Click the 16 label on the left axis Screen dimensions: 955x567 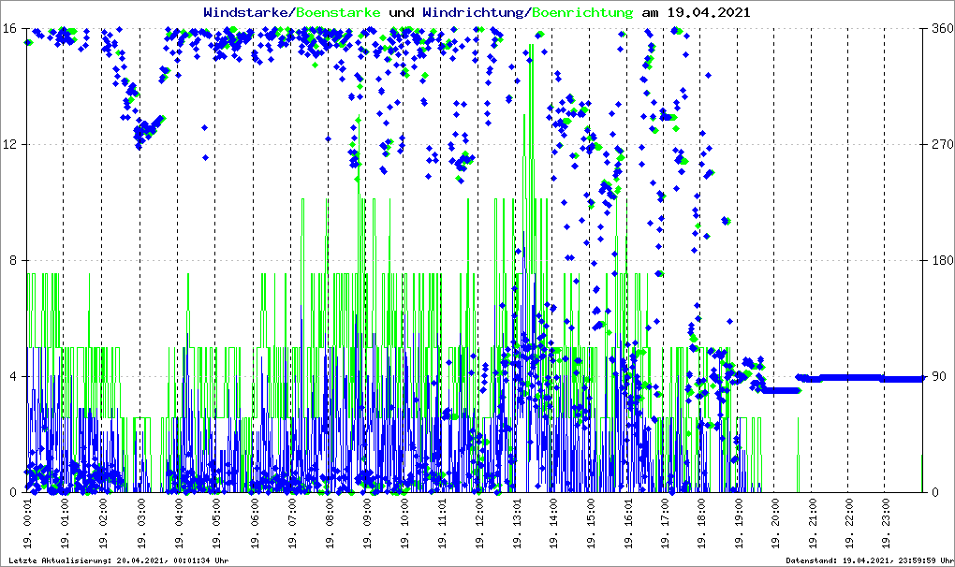(x=12, y=28)
